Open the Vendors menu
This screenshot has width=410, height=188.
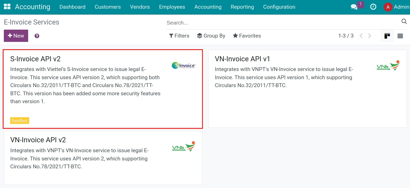140,7
